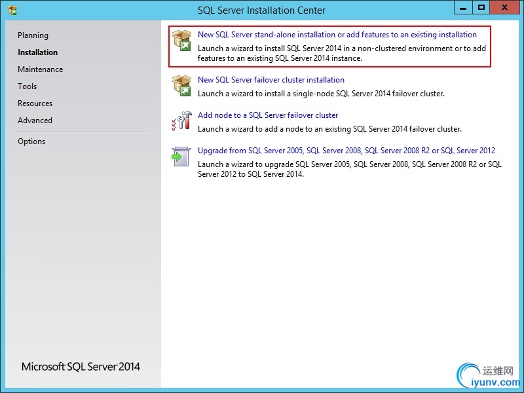Viewport: 524px width, 393px height.
Task: Click the SQL Server Installation Center title text
Action: (x=261, y=10)
